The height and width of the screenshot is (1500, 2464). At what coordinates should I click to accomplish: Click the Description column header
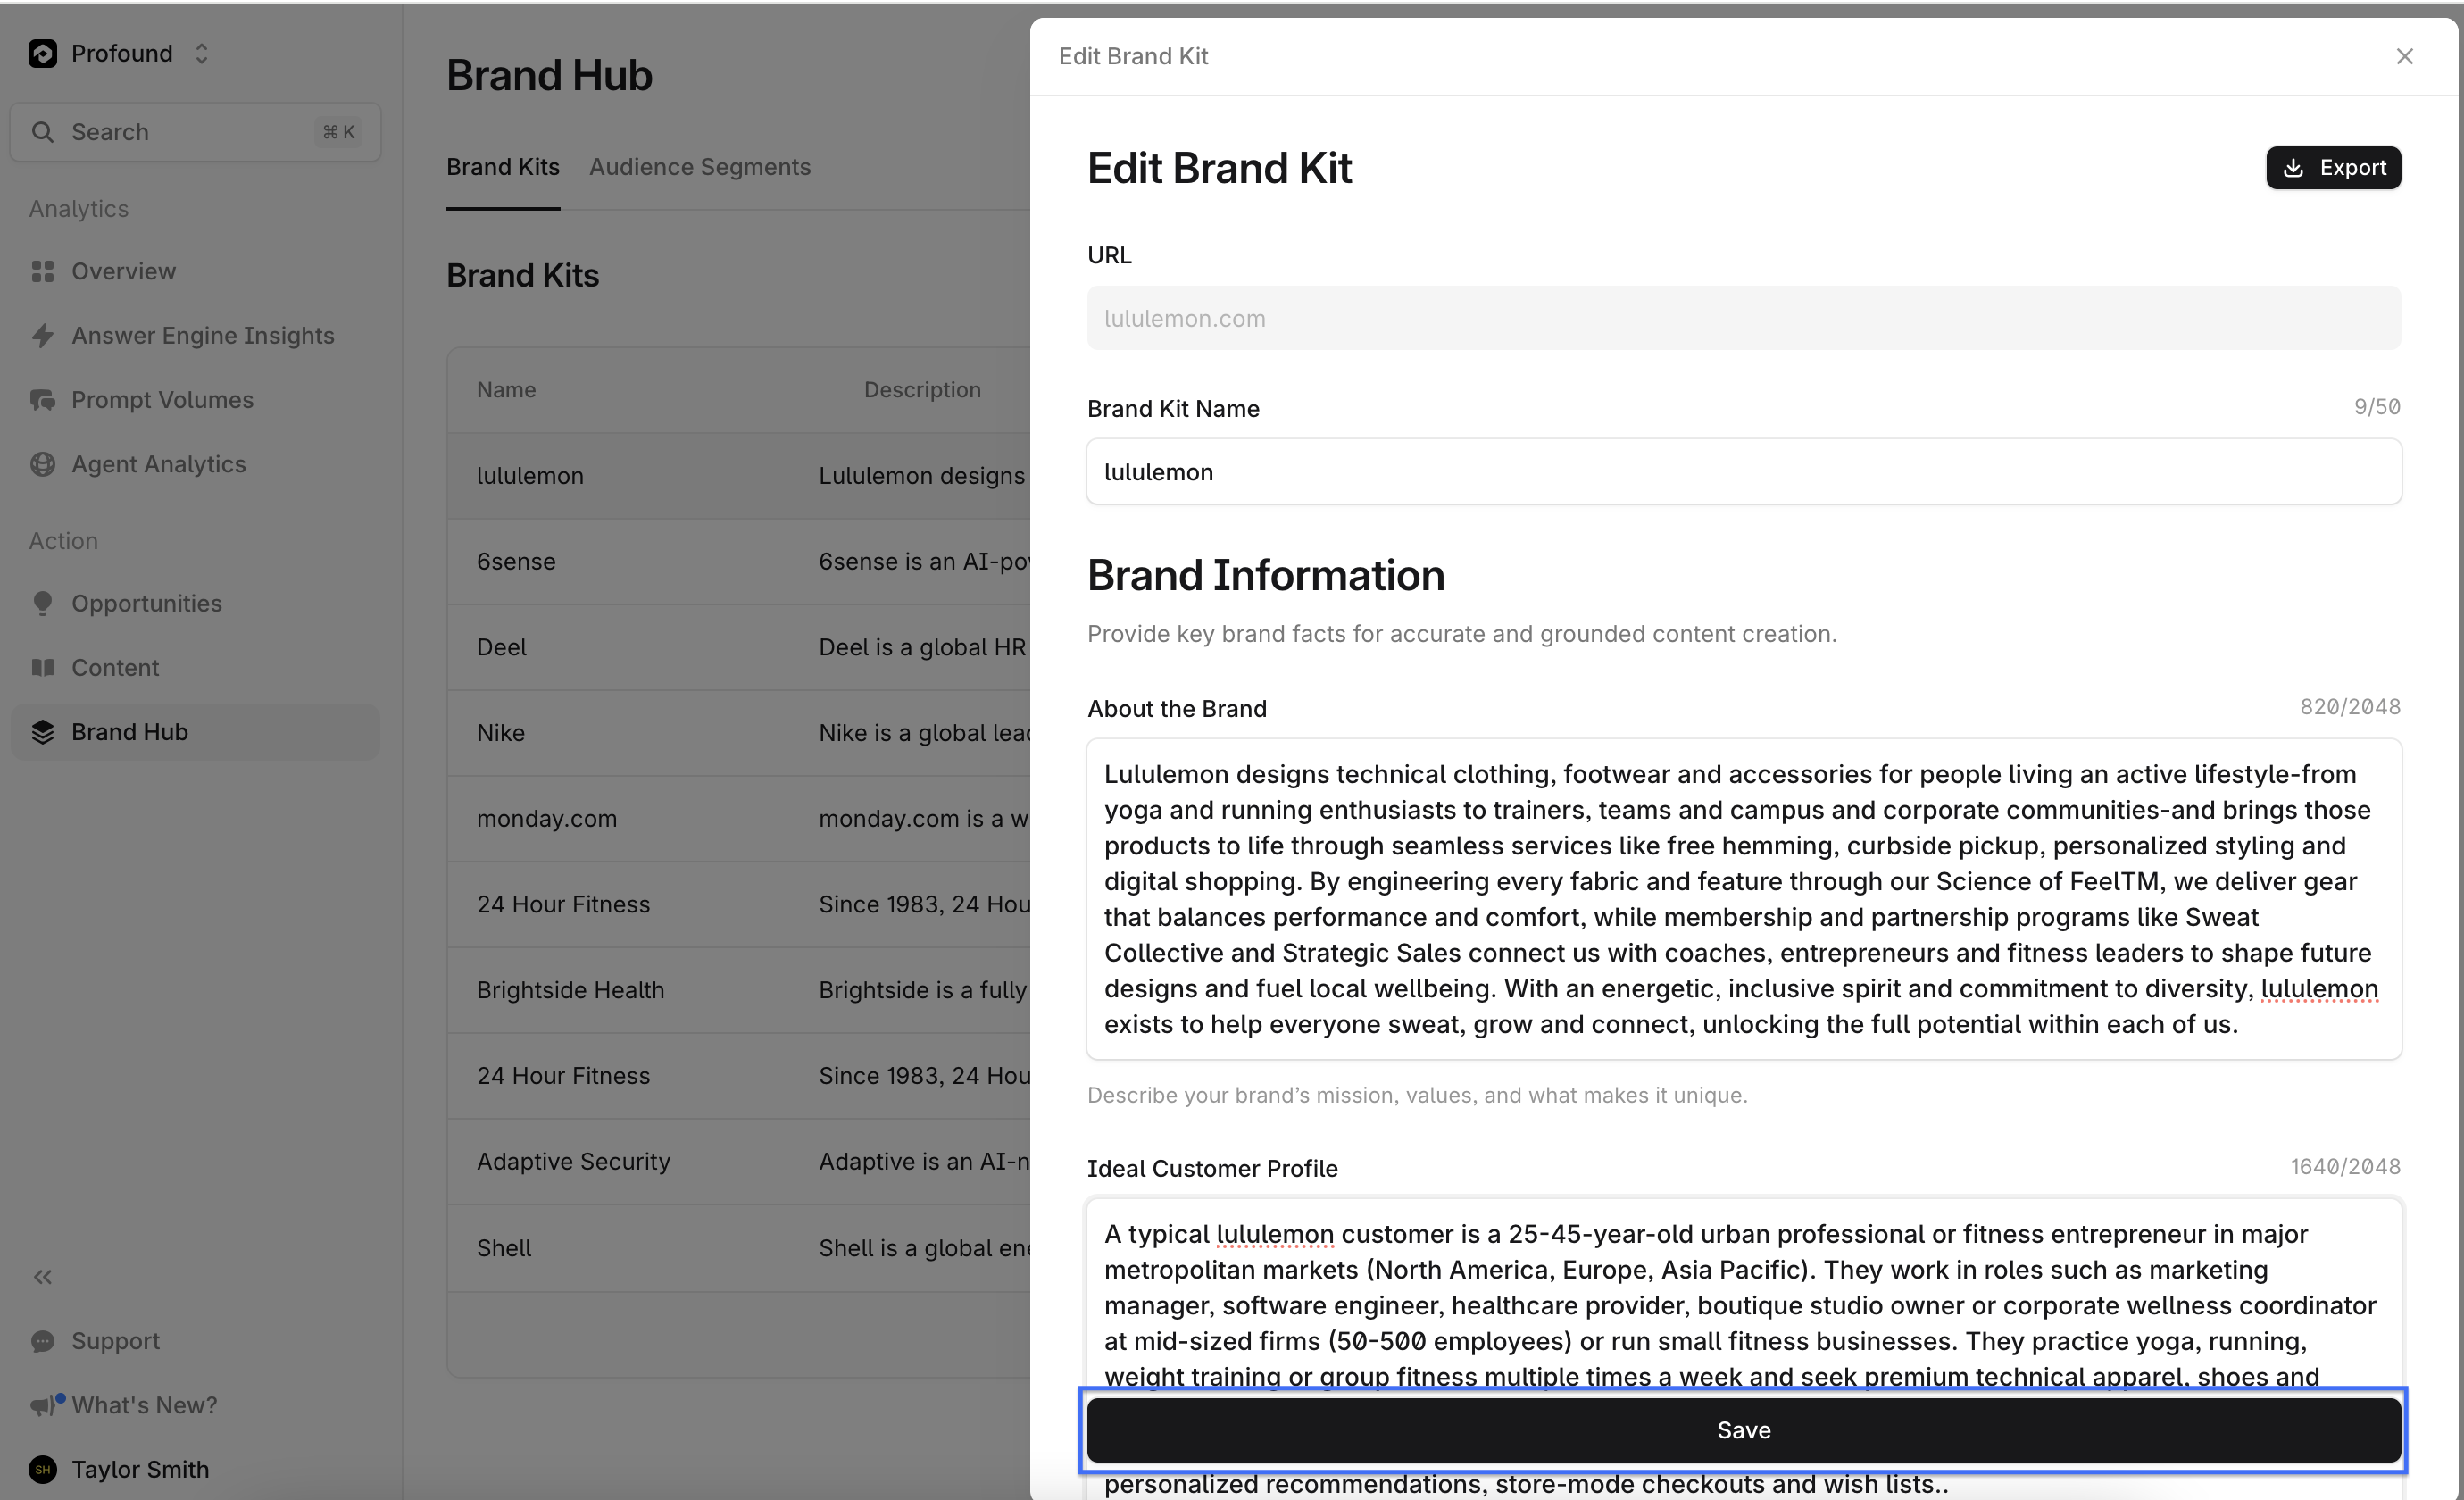[922, 390]
